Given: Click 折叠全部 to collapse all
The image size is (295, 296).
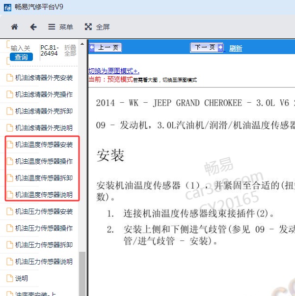Looking at the screenshot, I should (x=70, y=51).
